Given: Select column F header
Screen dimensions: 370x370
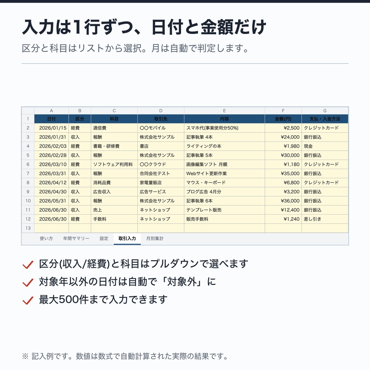Looking at the screenshot, I should 283,111.
